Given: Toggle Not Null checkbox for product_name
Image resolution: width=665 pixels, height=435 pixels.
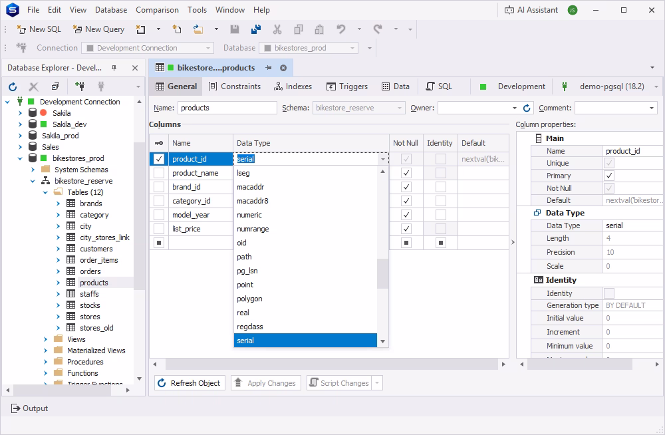Looking at the screenshot, I should coord(406,173).
